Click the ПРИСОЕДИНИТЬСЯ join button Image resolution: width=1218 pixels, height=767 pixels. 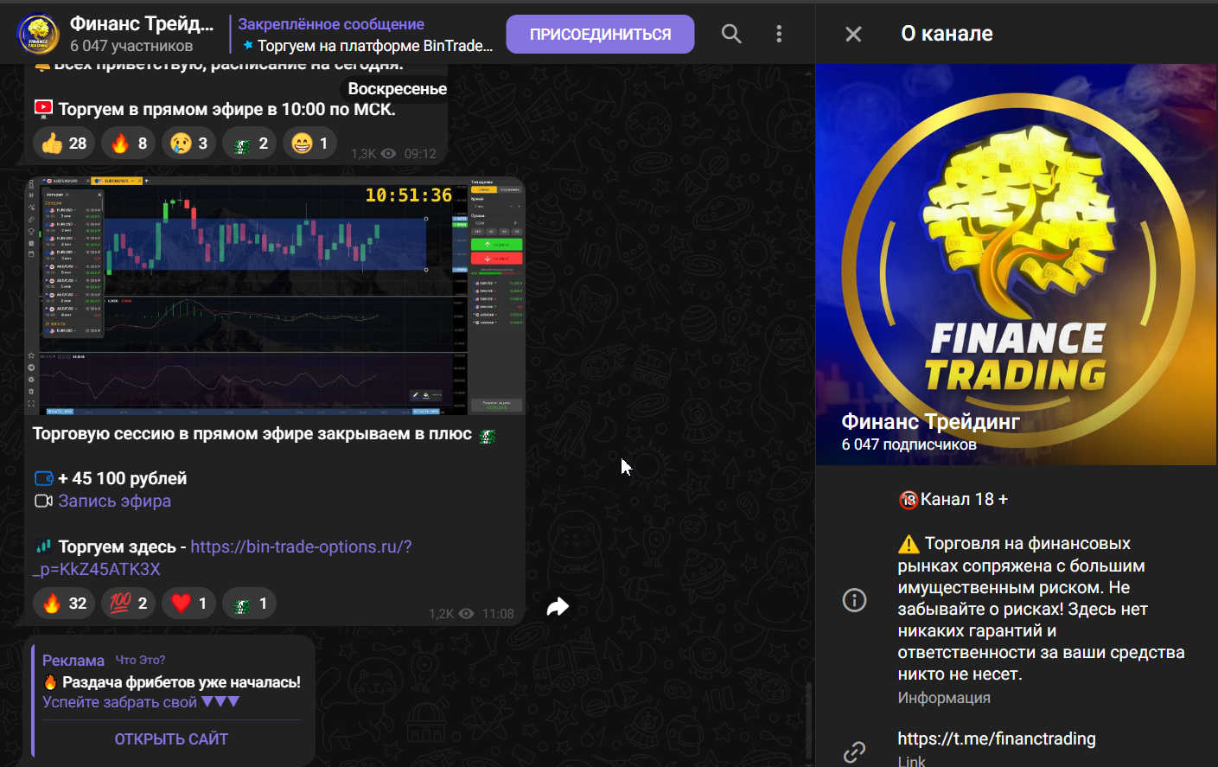coord(600,35)
